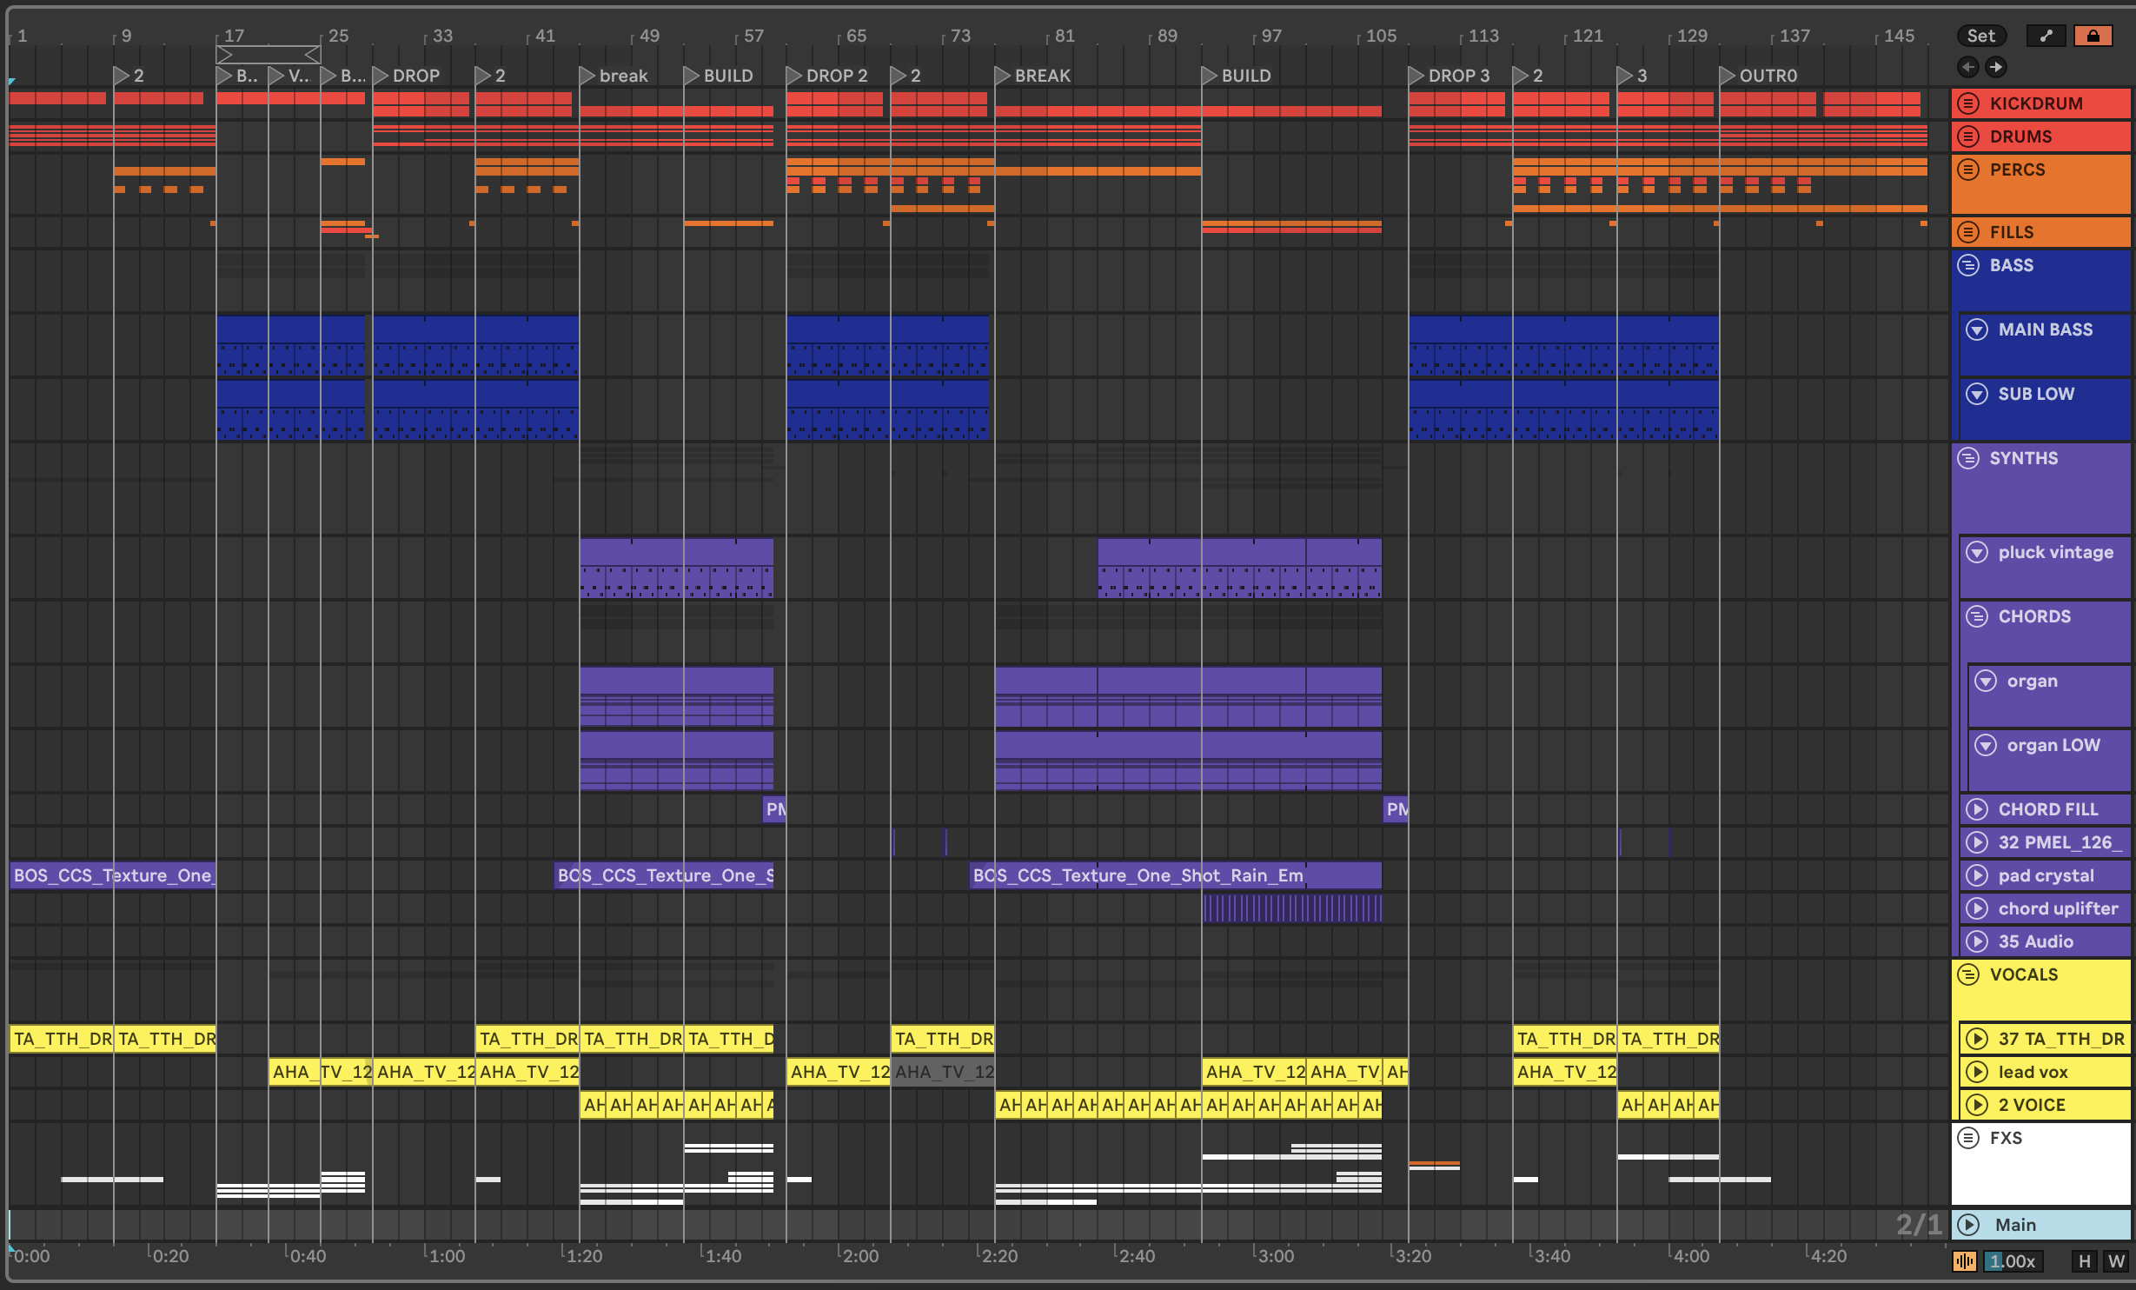Image resolution: width=2136 pixels, height=1290 pixels.
Task: Collapse the MAIN BASS track arrow
Action: (x=1978, y=329)
